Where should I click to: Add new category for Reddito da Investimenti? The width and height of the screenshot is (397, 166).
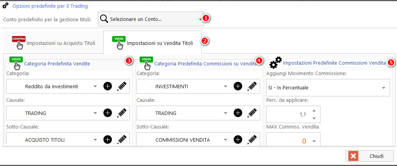click(107, 86)
